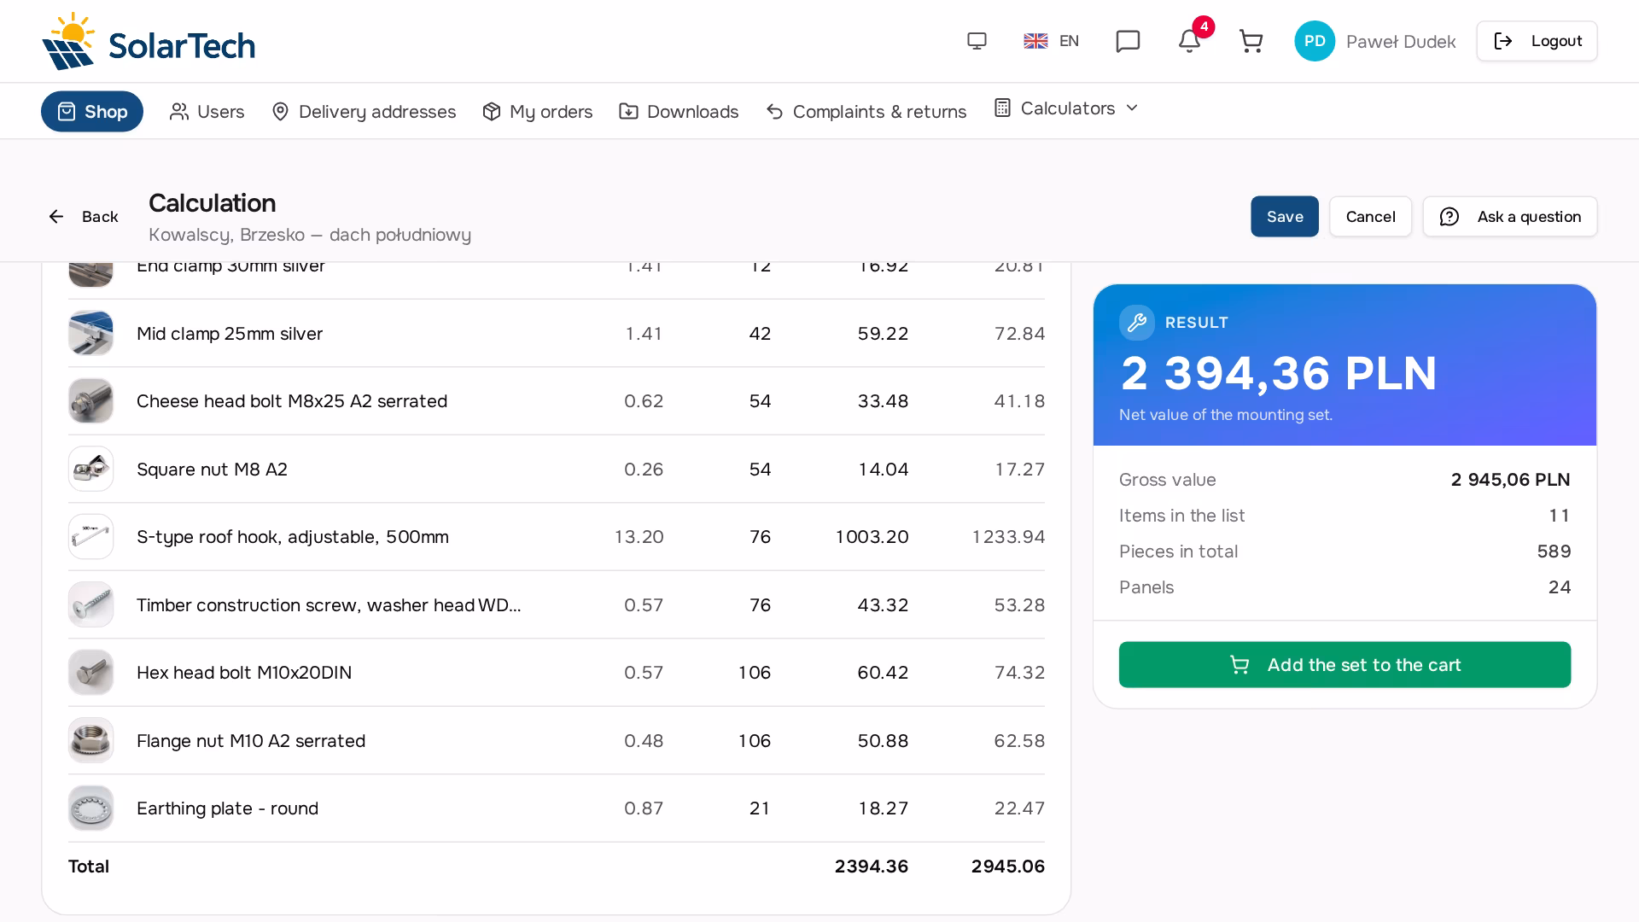
Task: Select 'Flange nut M10 A2 serrated' name
Action: [251, 741]
